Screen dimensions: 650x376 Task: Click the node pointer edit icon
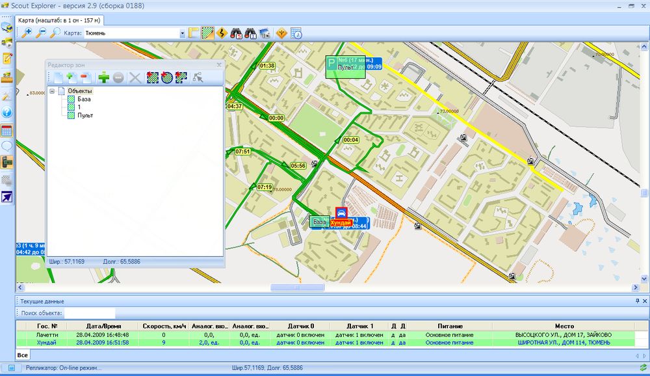(198, 77)
